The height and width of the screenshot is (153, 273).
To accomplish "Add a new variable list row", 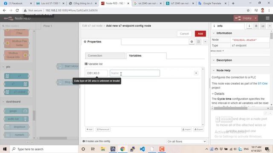I will tap(90, 129).
